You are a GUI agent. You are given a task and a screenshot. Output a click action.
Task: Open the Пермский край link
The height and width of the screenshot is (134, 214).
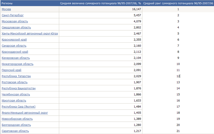coord(12,70)
